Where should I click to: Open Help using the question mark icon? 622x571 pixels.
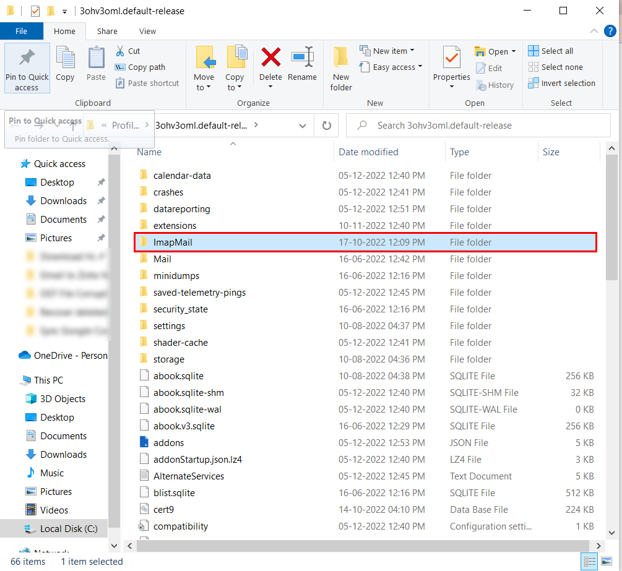click(x=611, y=31)
